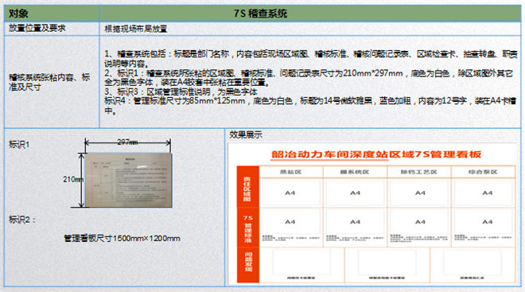
Task: Click the A4 slot under 膜系统区 in 责任区域图 row
Action: 356,193
